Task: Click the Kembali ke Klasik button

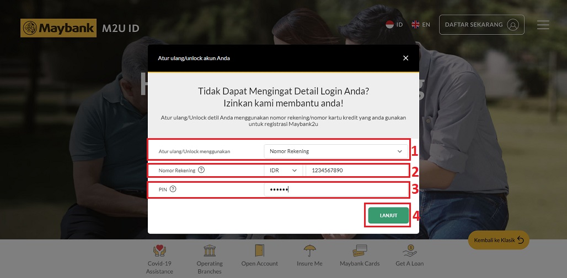Action: pos(499,240)
